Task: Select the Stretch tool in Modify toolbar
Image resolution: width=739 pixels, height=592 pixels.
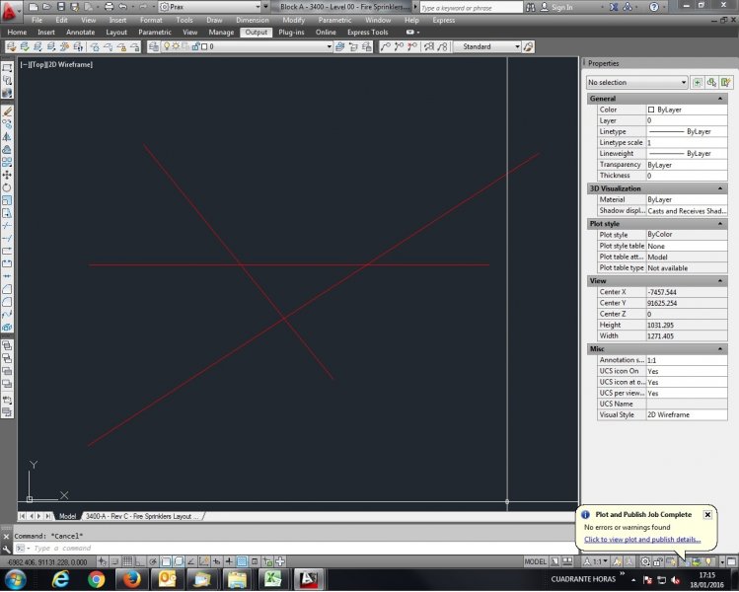Action: click(7, 213)
